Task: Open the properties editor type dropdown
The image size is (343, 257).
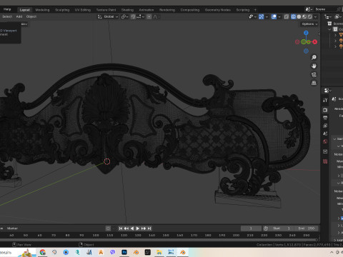Action: (x=328, y=91)
